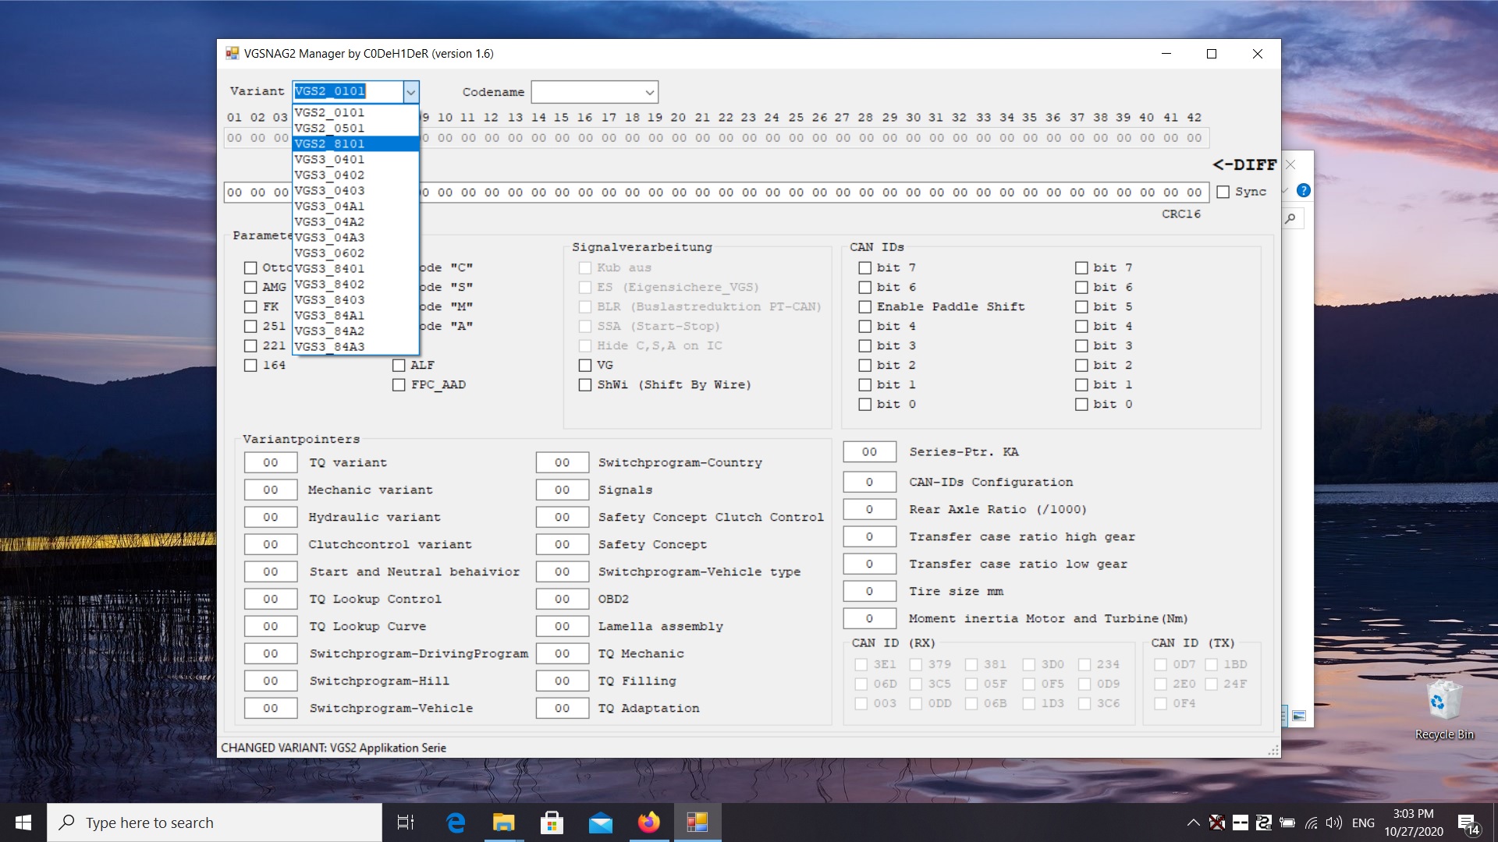The image size is (1498, 842).
Task: Enable the Sync checkbox
Action: (x=1223, y=192)
